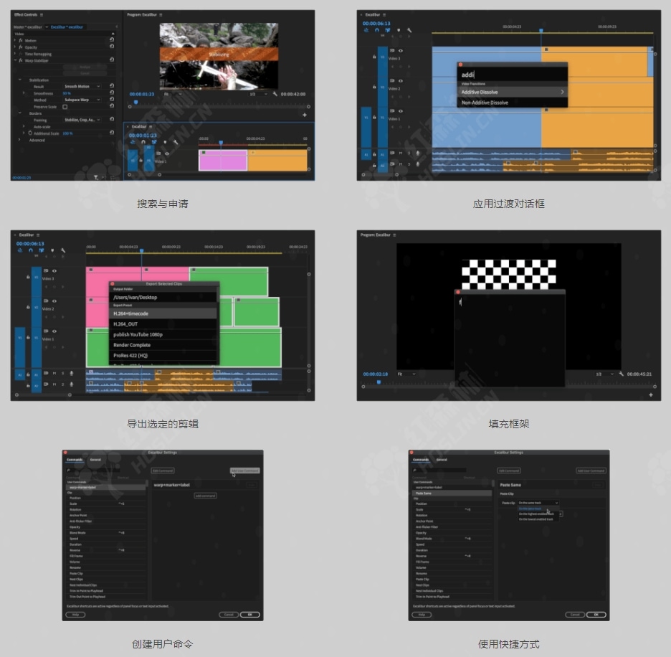Open timeline wrench settings in 应用过渡对话框 screenshot
Viewport: 671px width, 657px height.
pos(409,30)
